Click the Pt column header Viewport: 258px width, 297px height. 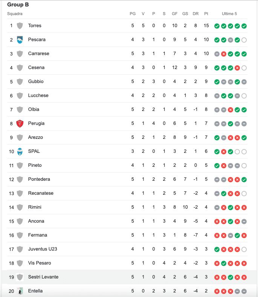pos(206,14)
